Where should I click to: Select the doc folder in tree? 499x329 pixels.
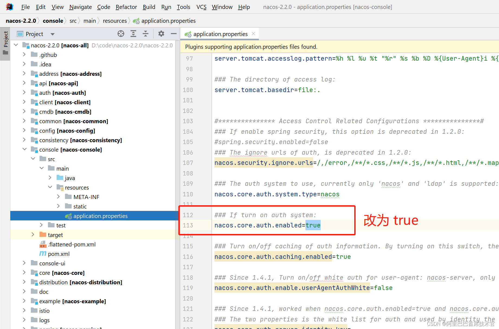click(44, 292)
